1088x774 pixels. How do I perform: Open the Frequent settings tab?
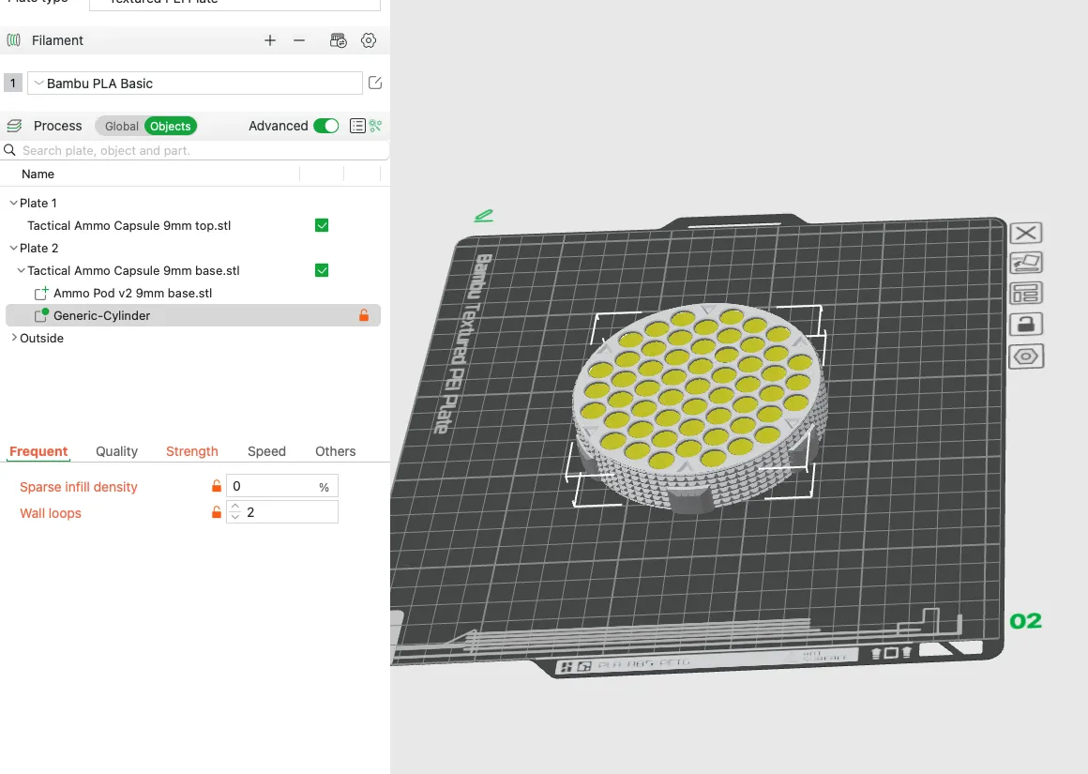point(38,451)
